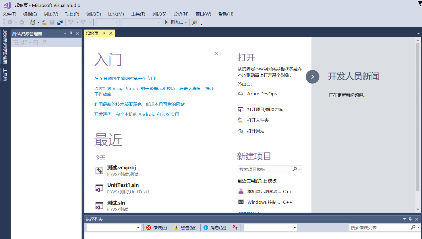Click the 测试.vcxproj project icon
Image resolution: width=422 pixels, height=239 pixels.
[99, 171]
